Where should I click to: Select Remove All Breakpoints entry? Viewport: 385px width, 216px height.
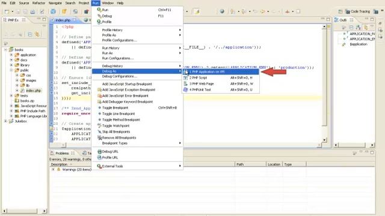coord(137,137)
